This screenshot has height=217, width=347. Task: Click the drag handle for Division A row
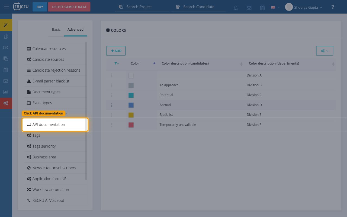pyautogui.click(x=112, y=75)
